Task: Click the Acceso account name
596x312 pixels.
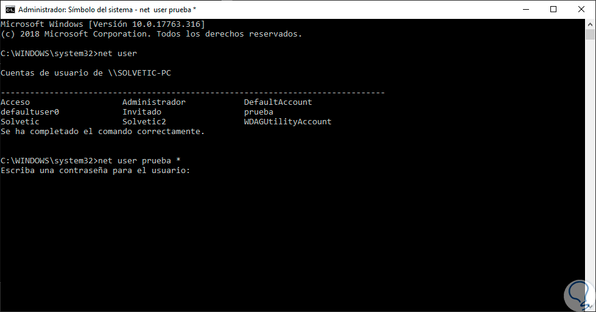Action: [15, 102]
